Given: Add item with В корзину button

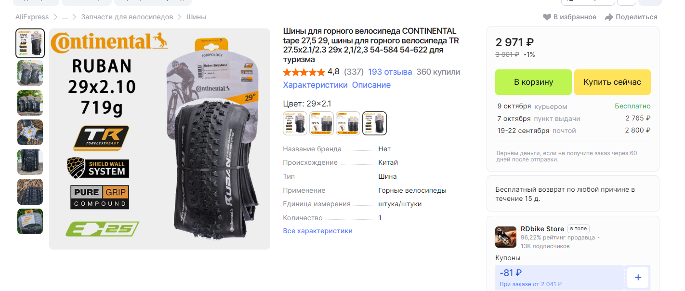Looking at the screenshot, I should coord(533,82).
